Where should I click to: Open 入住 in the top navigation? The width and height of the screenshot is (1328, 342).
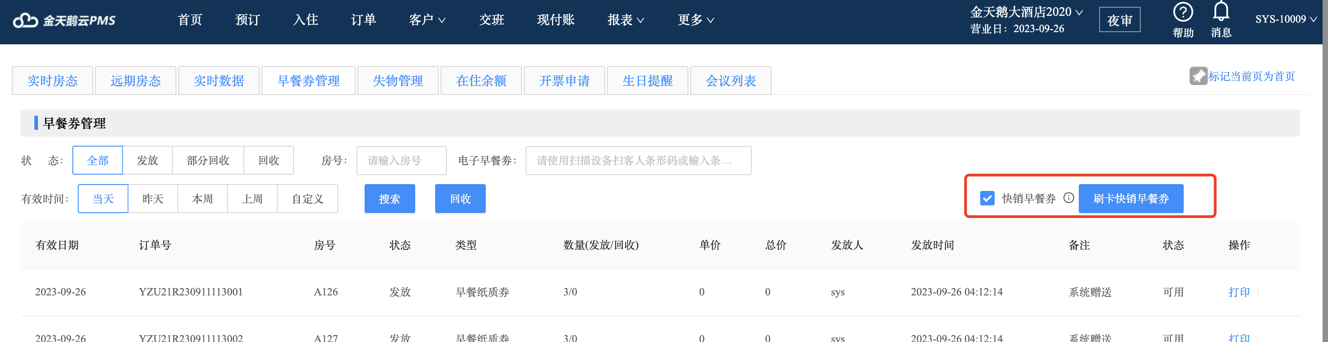point(305,20)
